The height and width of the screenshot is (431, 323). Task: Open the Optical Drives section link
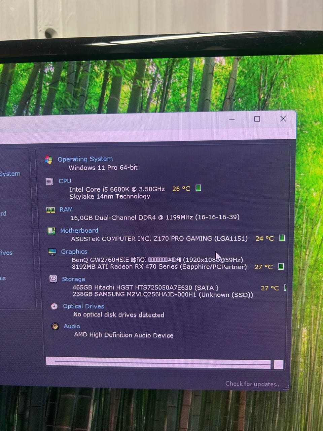pyautogui.click(x=83, y=306)
